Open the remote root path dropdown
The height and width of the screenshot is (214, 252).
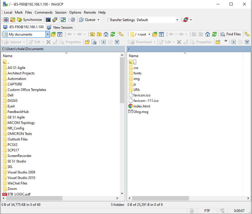tap(149, 34)
